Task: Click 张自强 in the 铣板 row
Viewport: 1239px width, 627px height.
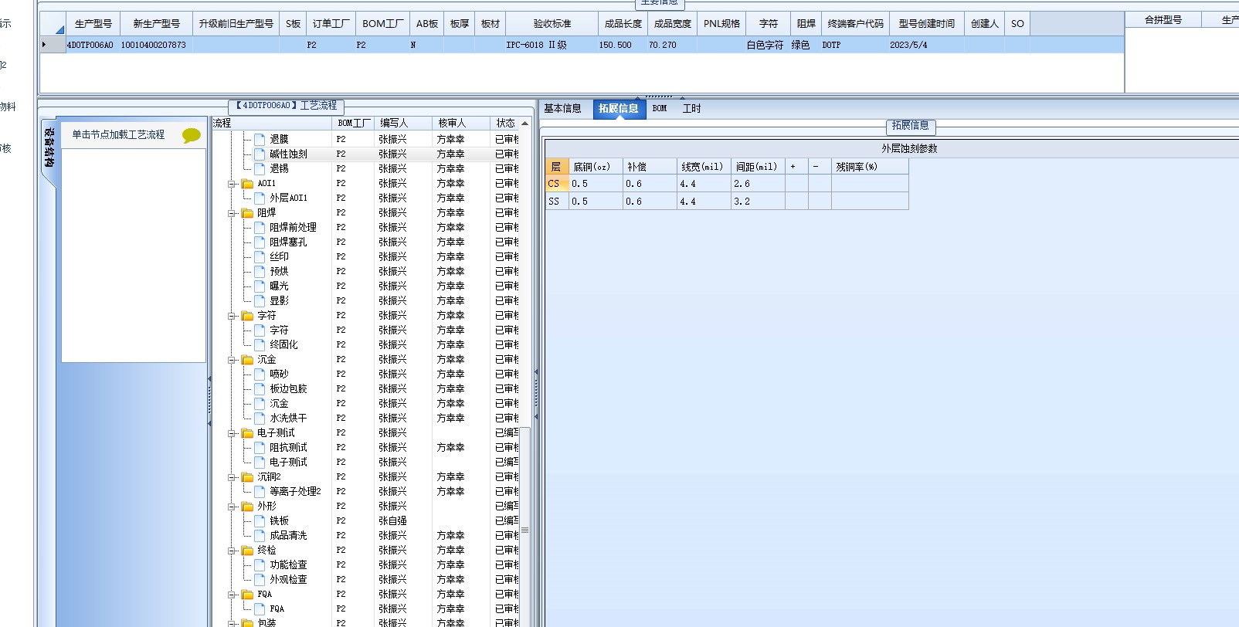Action: click(392, 520)
